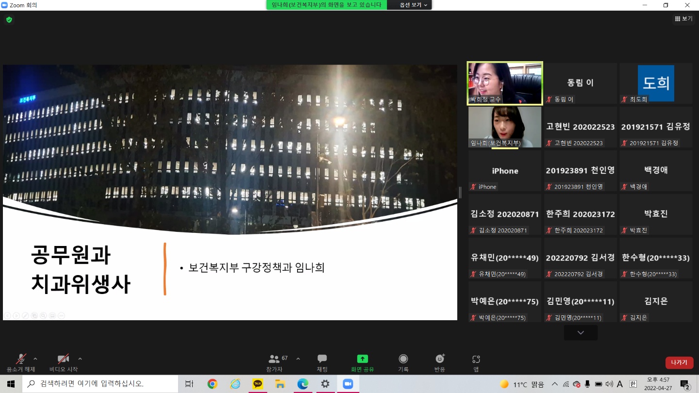Viewport: 699px width, 393px height.
Task: Click the green encryption shield icon
Action: point(9,20)
